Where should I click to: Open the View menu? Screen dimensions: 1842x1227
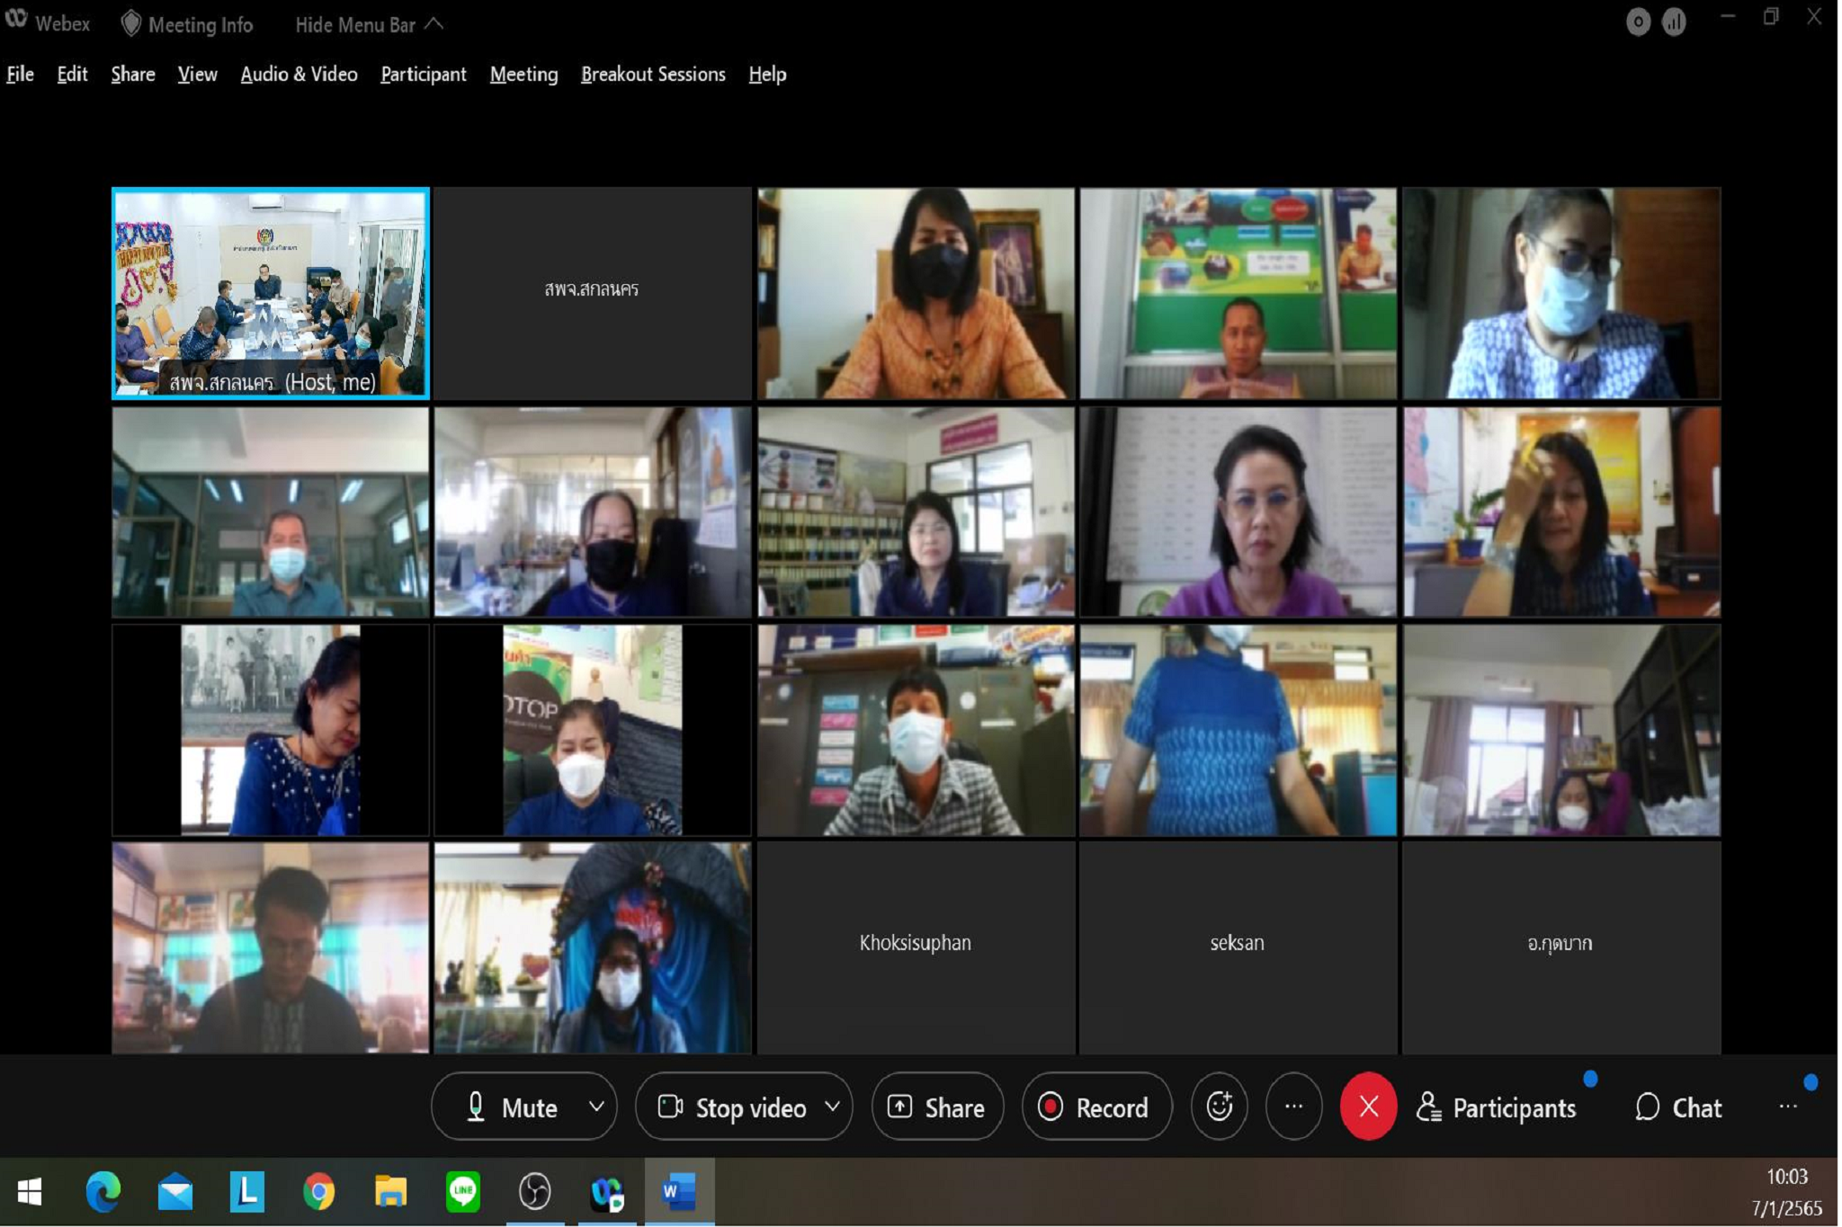coord(197,74)
